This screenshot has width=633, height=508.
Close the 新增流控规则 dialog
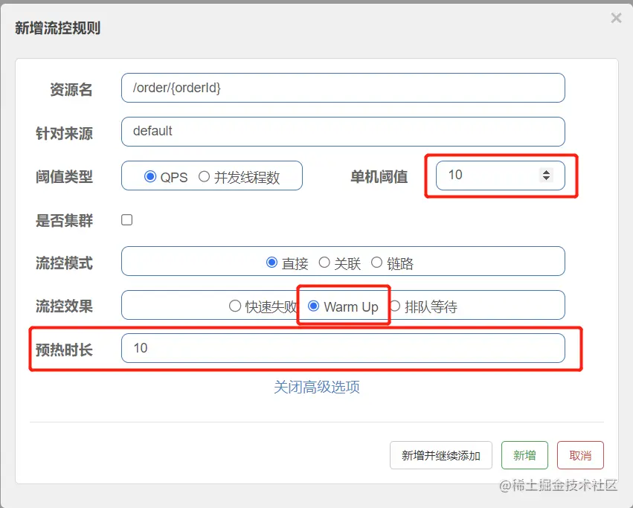[x=616, y=18]
